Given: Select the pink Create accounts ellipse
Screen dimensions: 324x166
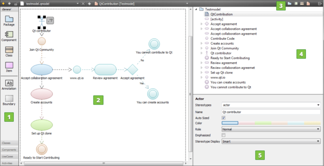Looking at the screenshot, I should [x=42, y=94].
